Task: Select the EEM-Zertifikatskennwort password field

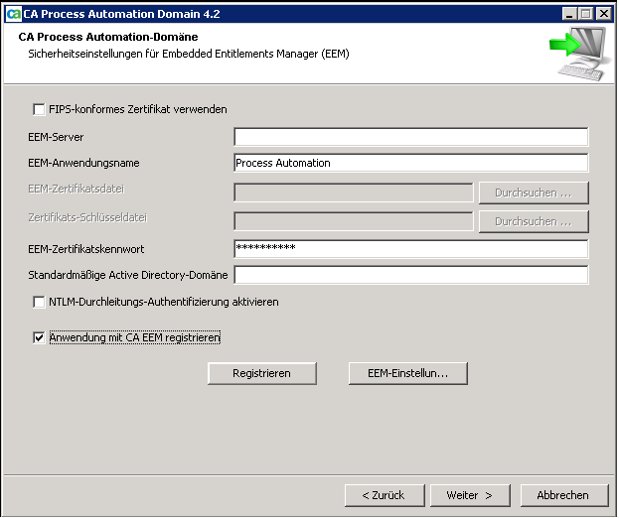Action: [x=411, y=249]
